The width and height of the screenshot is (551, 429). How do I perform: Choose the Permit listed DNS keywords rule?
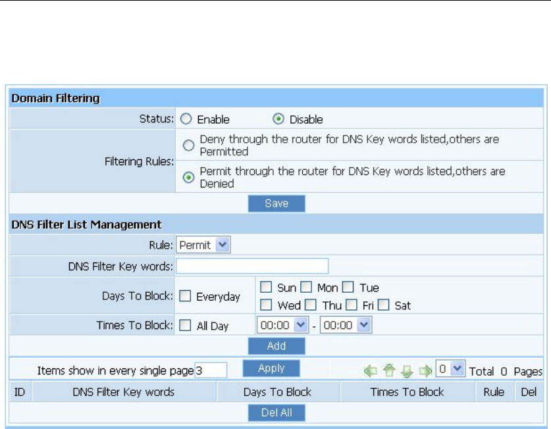tap(188, 177)
